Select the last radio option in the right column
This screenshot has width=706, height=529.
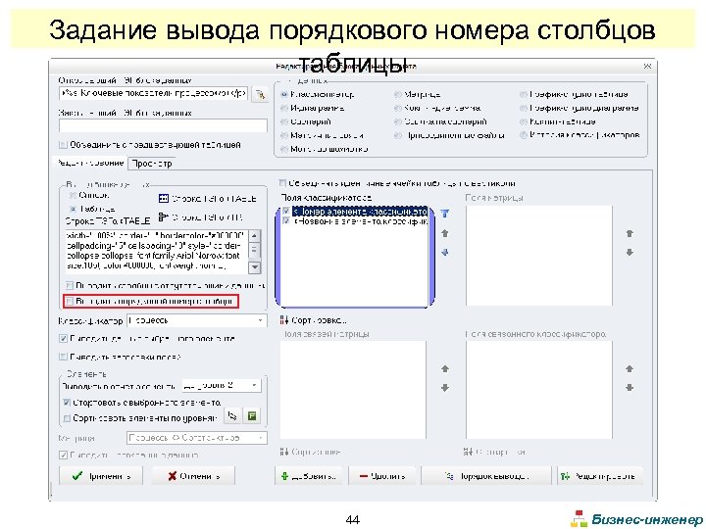(524, 135)
